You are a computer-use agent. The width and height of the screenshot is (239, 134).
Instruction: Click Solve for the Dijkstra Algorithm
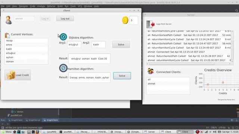point(121,45)
